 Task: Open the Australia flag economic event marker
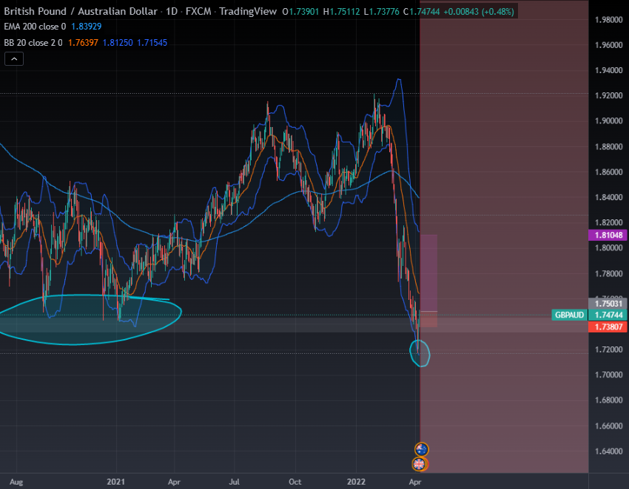[x=422, y=449]
